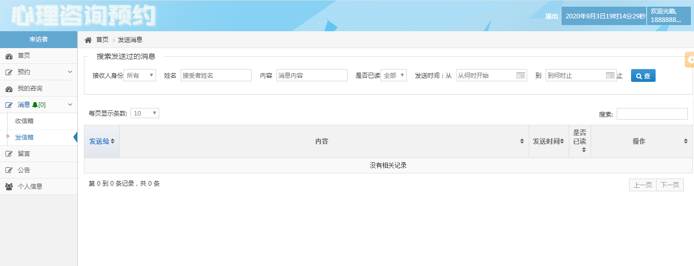The width and height of the screenshot is (694, 266).
Task: Sort by 发送时间 column arrows
Action: click(x=562, y=141)
